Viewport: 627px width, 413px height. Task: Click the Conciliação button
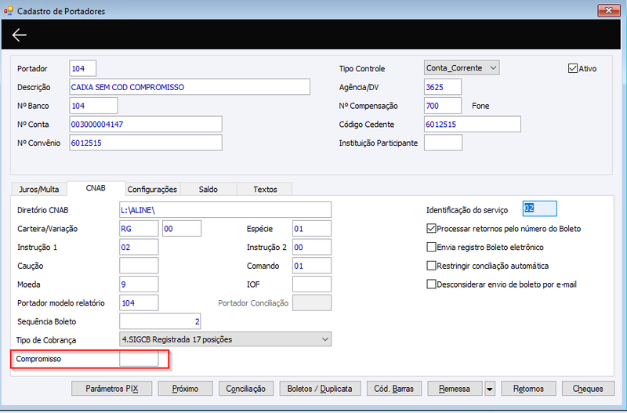246,389
